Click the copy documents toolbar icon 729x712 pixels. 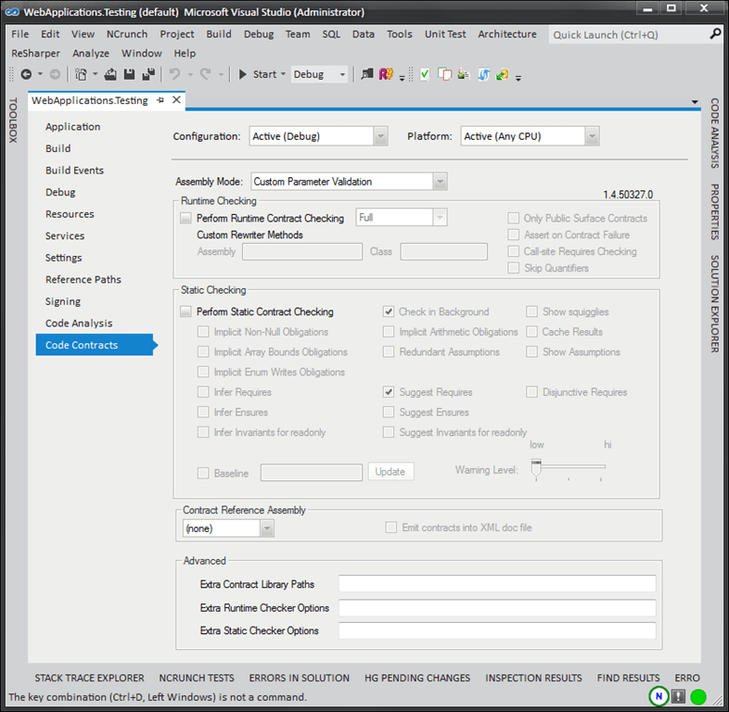tap(444, 74)
